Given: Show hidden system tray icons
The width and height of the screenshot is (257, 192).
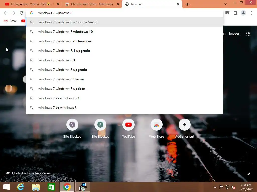Looking at the screenshot, I should point(215,187).
